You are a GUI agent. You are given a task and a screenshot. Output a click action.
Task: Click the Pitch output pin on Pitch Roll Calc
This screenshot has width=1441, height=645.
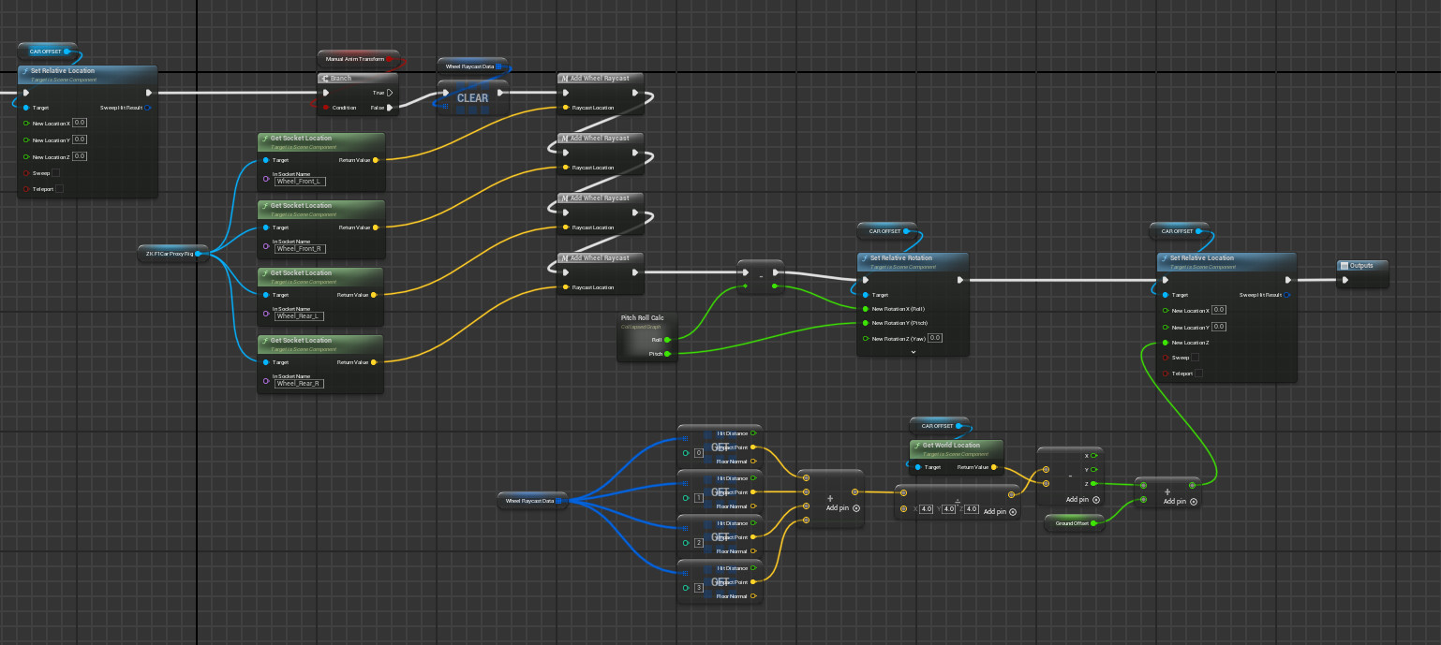tap(667, 354)
